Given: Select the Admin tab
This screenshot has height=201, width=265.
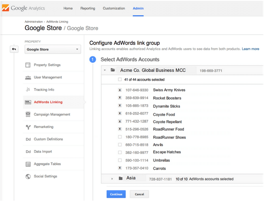Looking at the screenshot, I should pos(138,8).
